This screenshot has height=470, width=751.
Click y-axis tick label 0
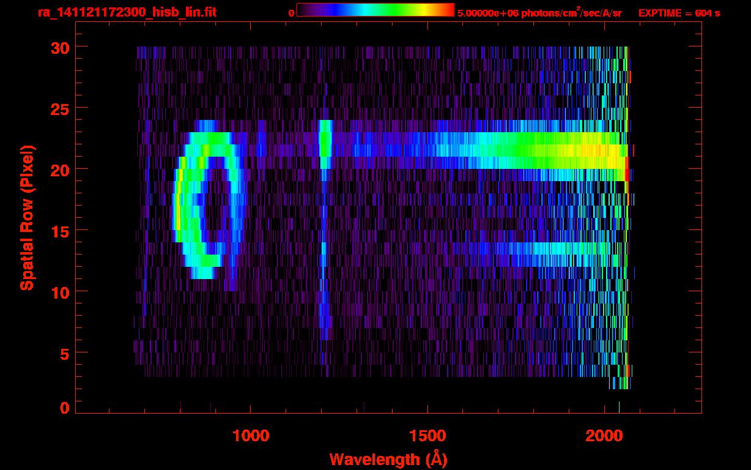coord(64,408)
